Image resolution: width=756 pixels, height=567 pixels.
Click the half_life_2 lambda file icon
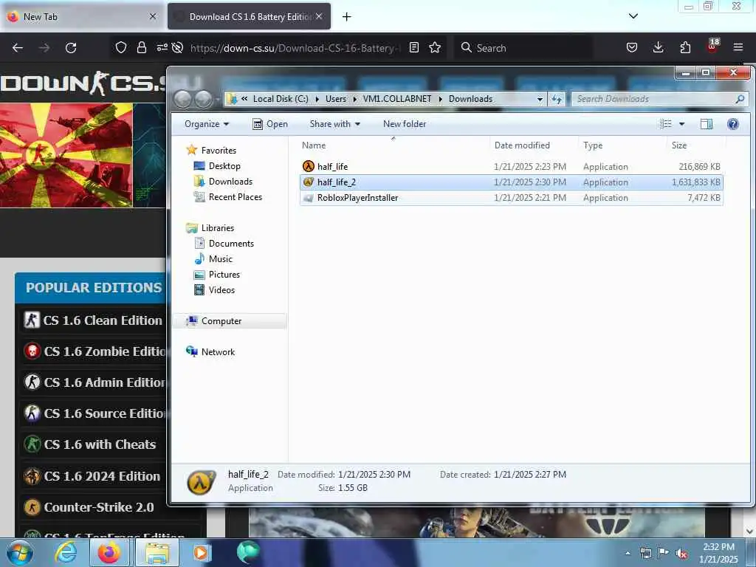coord(308,182)
